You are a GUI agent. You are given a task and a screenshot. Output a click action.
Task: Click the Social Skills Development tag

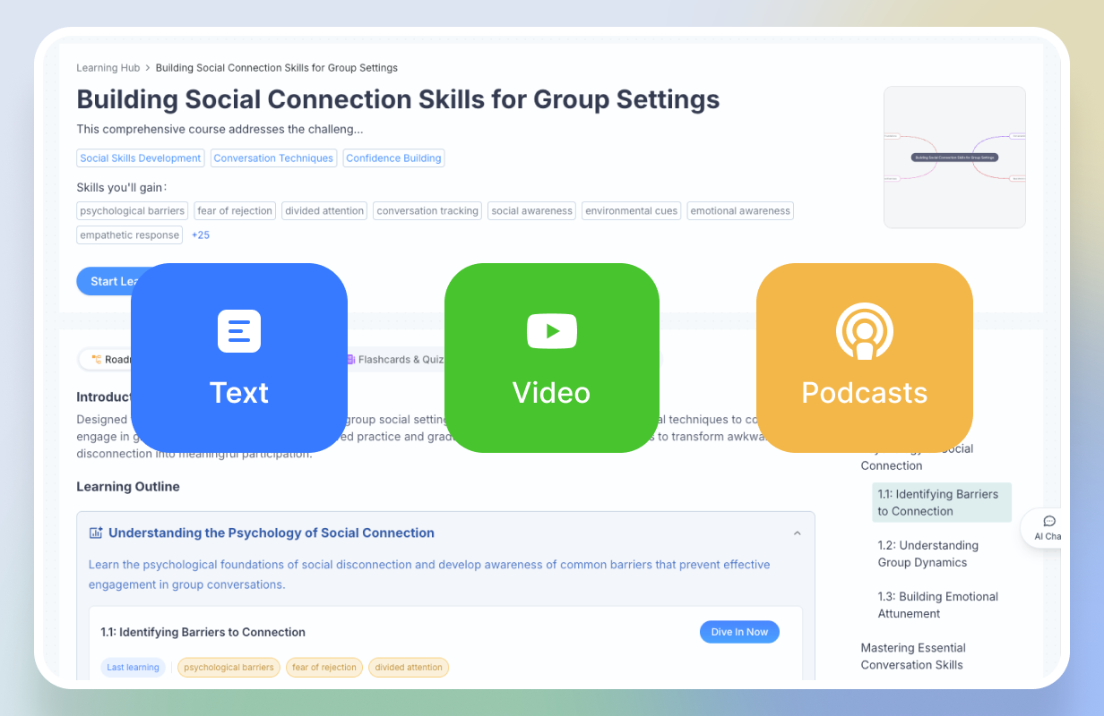point(141,158)
